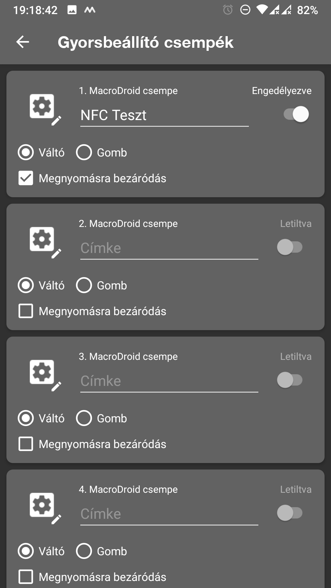
Task: Enable the second MacroDroid tile switch
Action: (290, 247)
